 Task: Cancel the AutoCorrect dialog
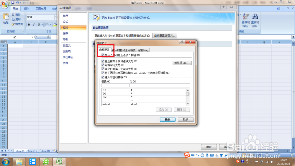click(x=186, y=120)
